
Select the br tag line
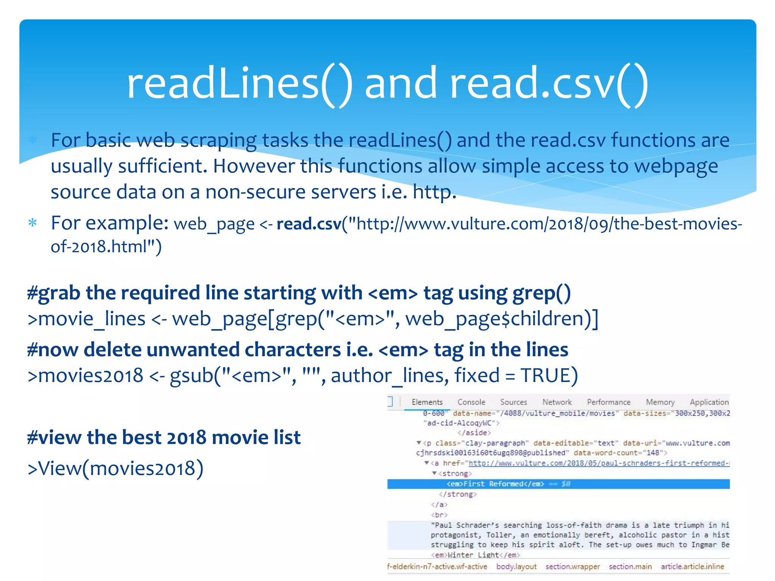[439, 515]
